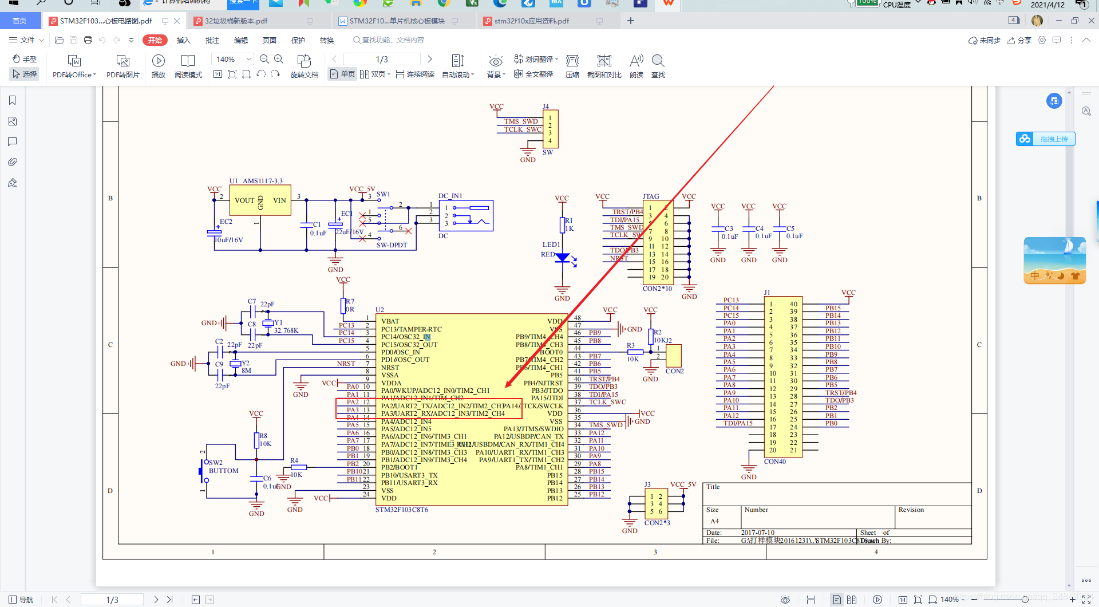Select the 保护 ribbon tab
The image size is (1099, 607).
tap(298, 40)
